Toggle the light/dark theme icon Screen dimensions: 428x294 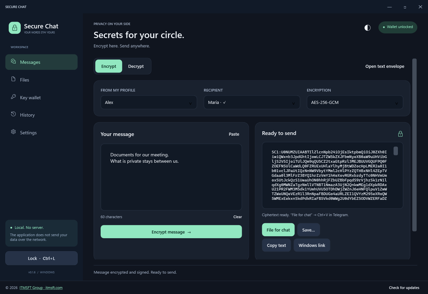pos(367,28)
